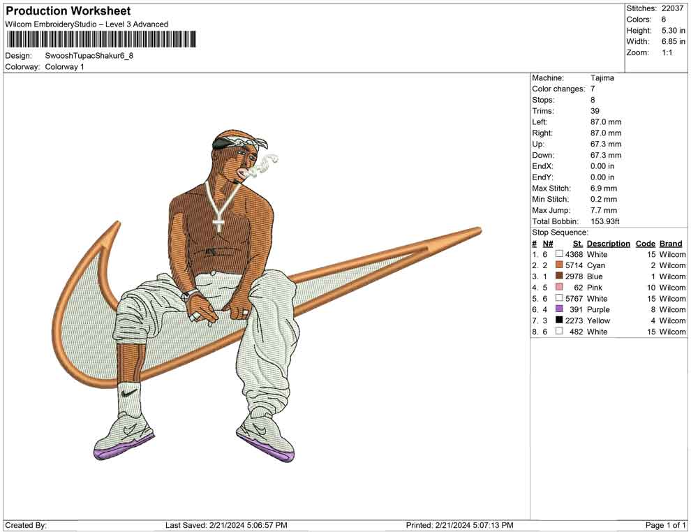The width and height of the screenshot is (691, 532).
Task: Click the Yellow description text
Action: (598, 320)
